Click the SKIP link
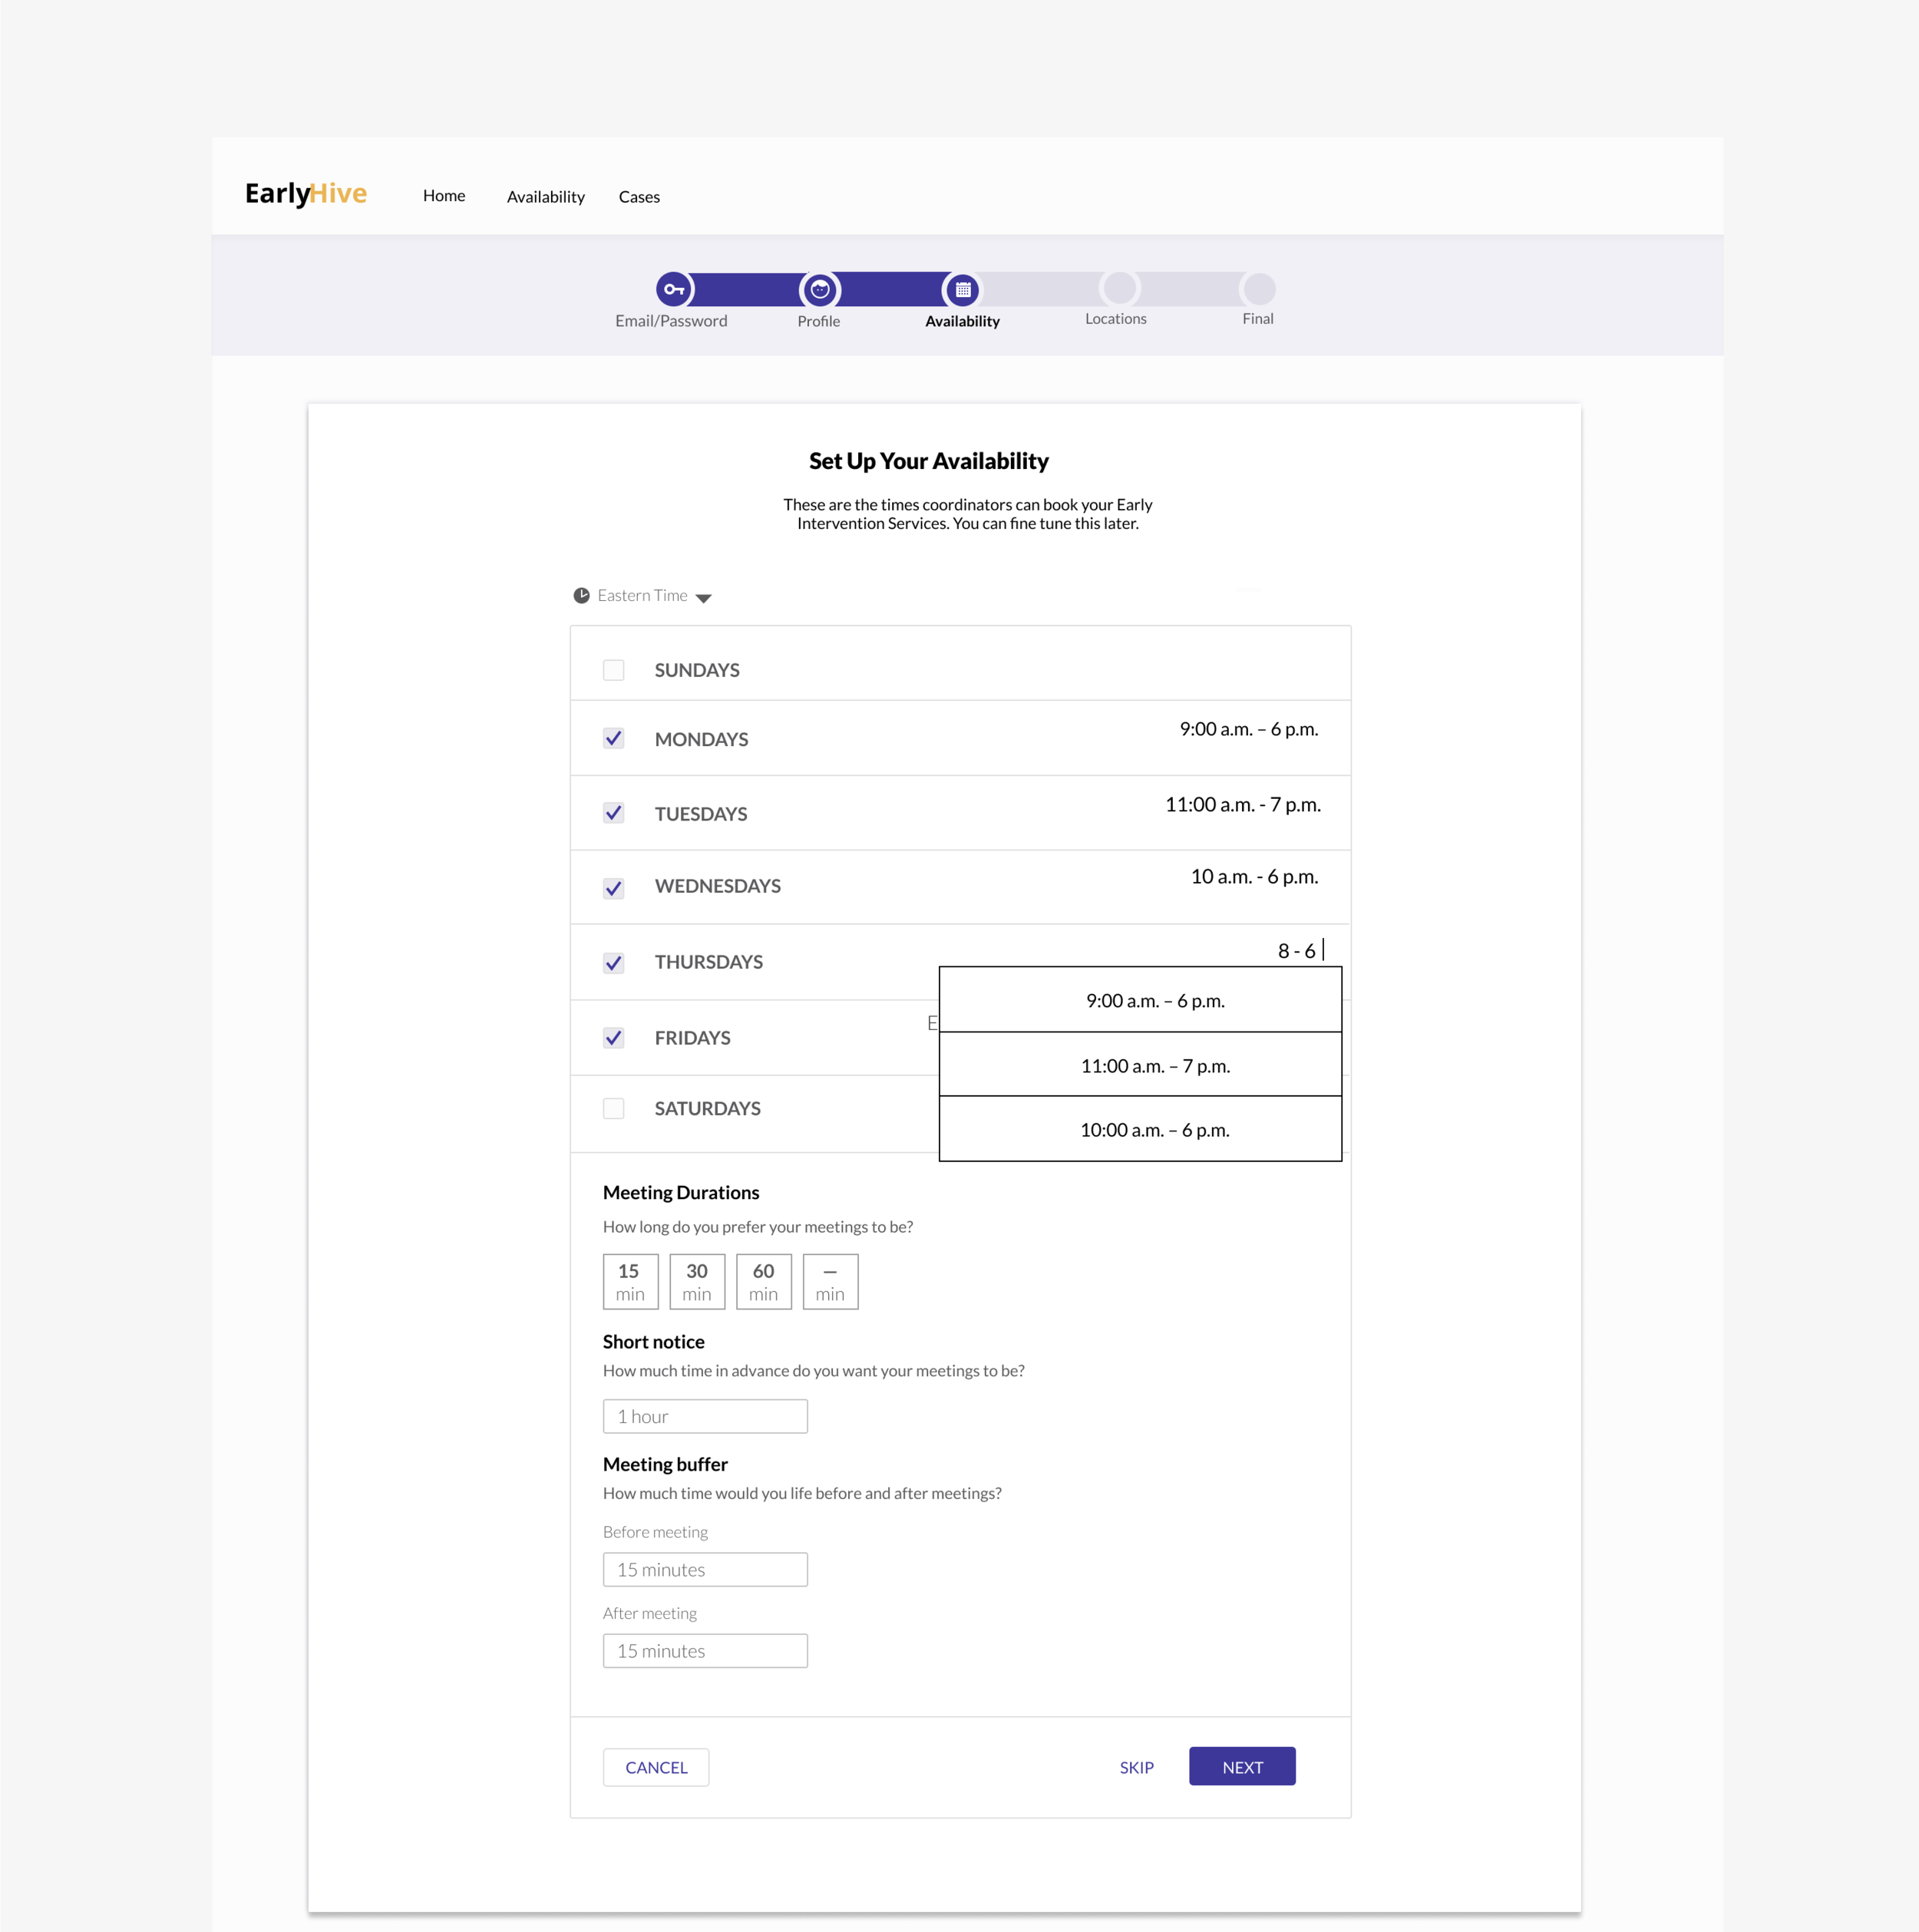Viewport: 1919px width, 1932px height. pos(1137,1768)
